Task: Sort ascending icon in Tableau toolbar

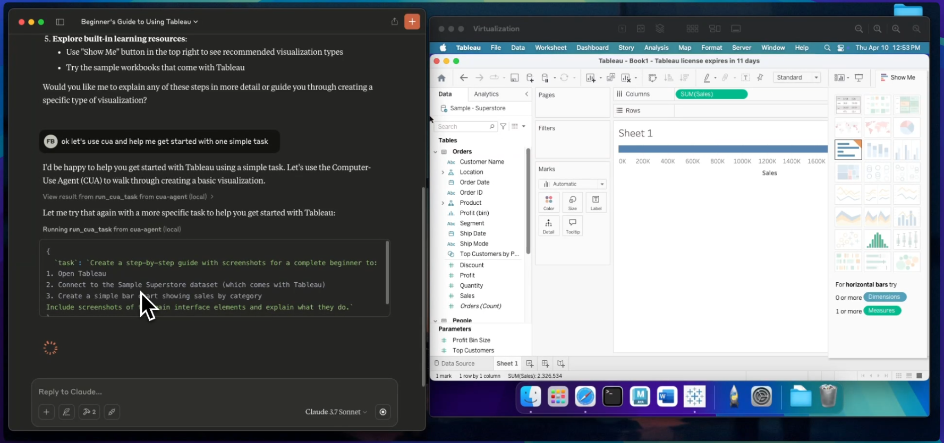Action: [x=669, y=78]
